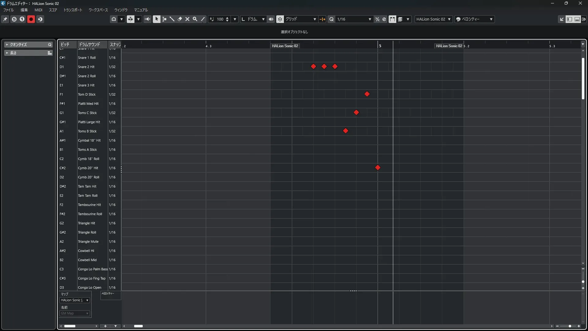This screenshot has width=588, height=331.
Task: Click the red note on Cymb 20" Hit lane
Action: coord(378,168)
